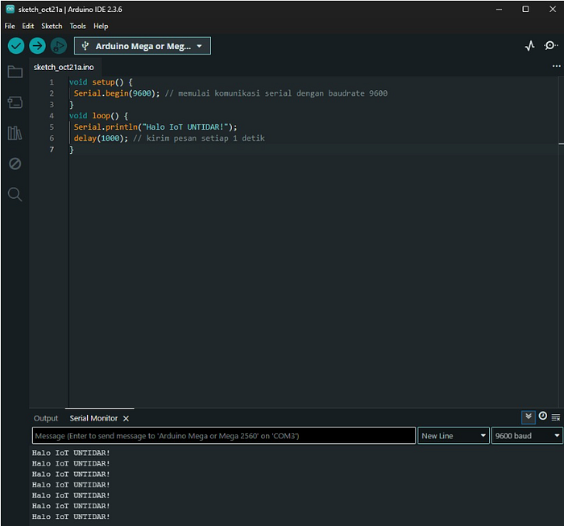This screenshot has width=564, height=526.
Task: Open the Sketchbook folder sidebar icon
Action: (15, 72)
